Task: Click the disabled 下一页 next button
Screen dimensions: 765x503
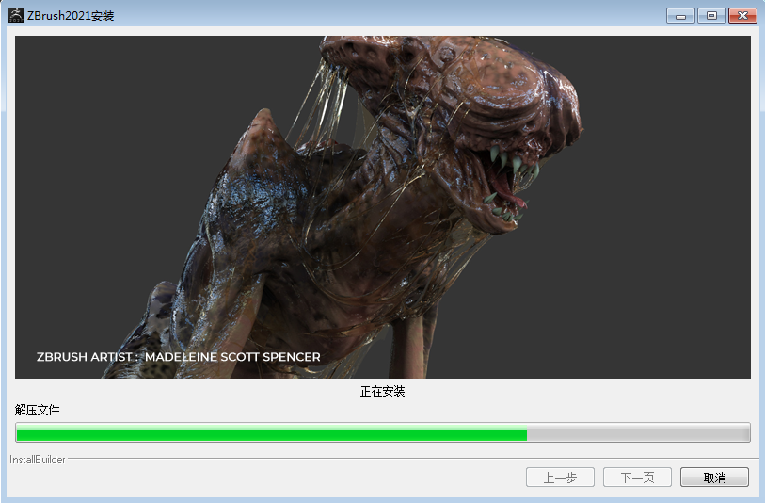Action: click(x=637, y=478)
